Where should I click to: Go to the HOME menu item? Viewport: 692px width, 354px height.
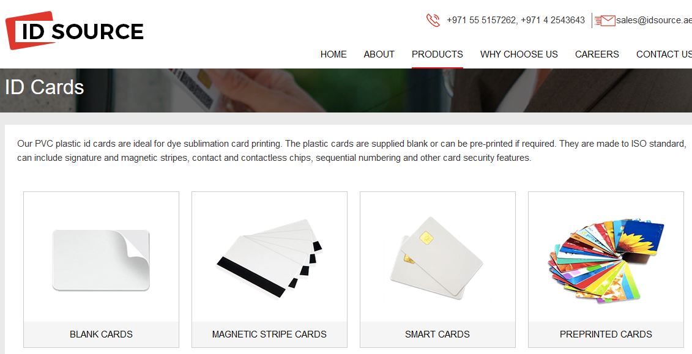click(x=333, y=54)
